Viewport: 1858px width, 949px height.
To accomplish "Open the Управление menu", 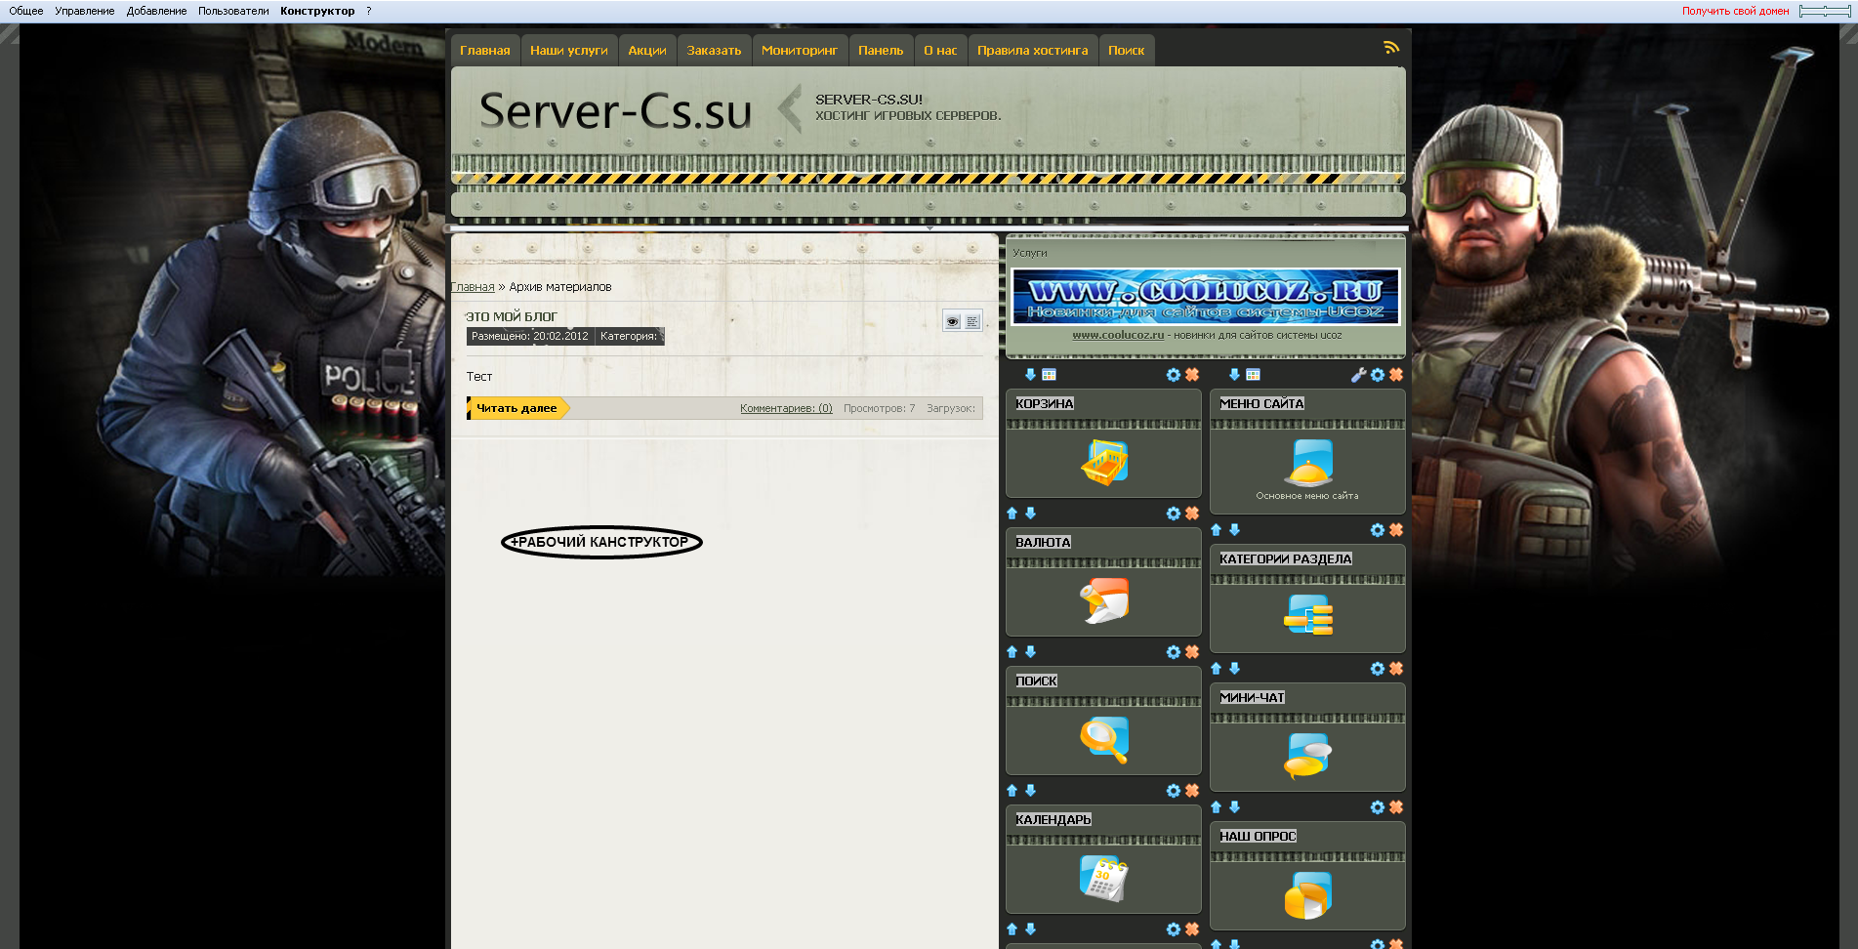I will (x=85, y=11).
